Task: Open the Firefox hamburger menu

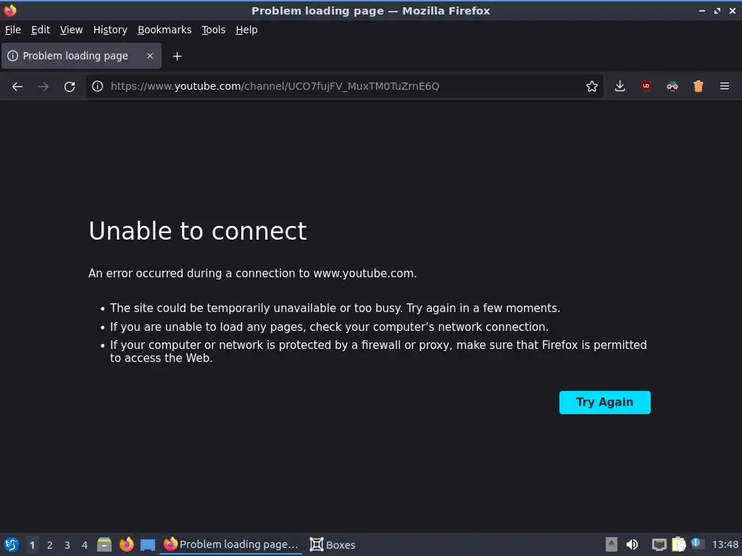Action: pyautogui.click(x=725, y=86)
